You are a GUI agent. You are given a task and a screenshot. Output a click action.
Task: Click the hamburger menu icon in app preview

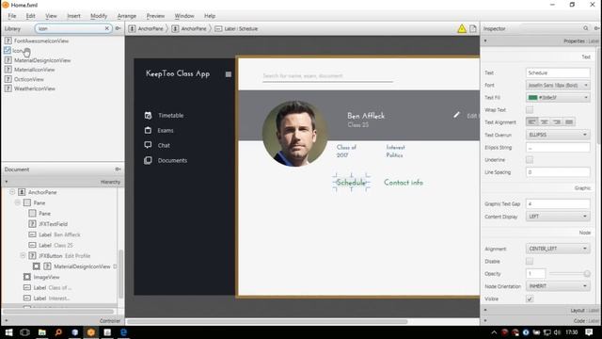coord(229,74)
